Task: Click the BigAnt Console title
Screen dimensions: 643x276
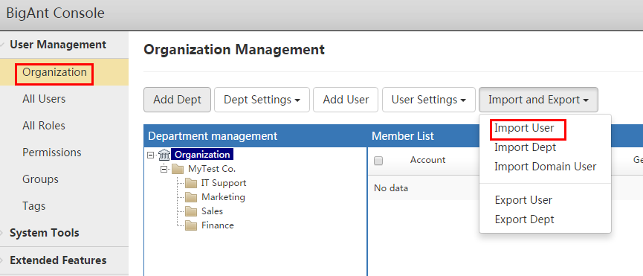Action: pos(55,13)
